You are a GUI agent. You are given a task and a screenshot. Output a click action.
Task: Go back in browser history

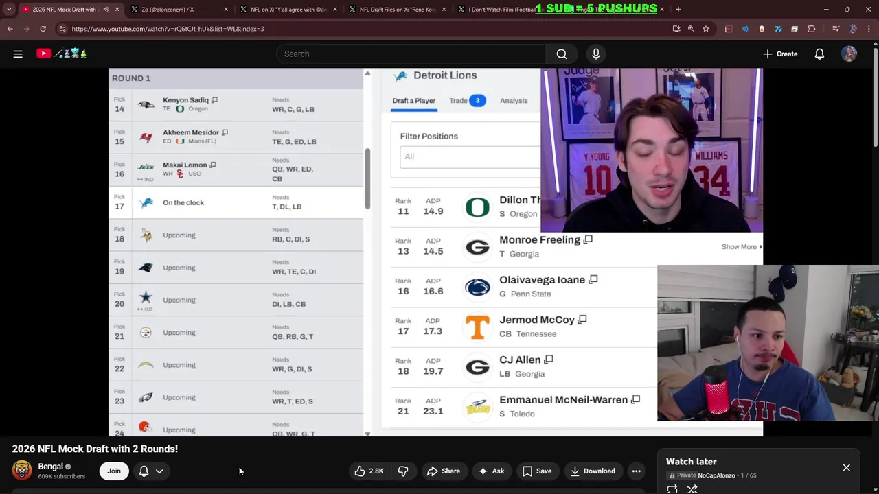[x=10, y=29]
